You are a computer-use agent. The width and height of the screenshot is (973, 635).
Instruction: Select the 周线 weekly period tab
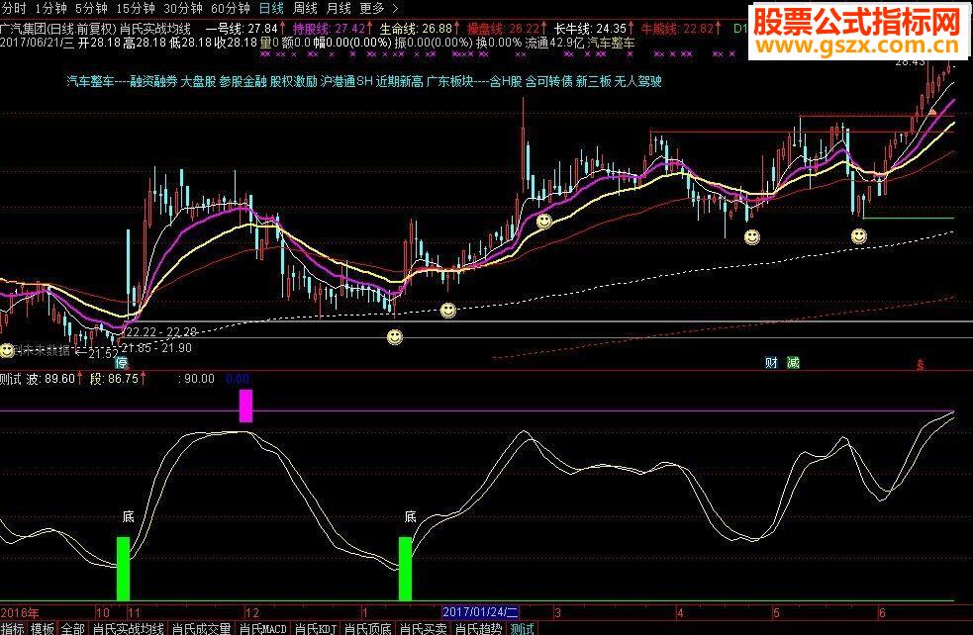click(x=305, y=8)
